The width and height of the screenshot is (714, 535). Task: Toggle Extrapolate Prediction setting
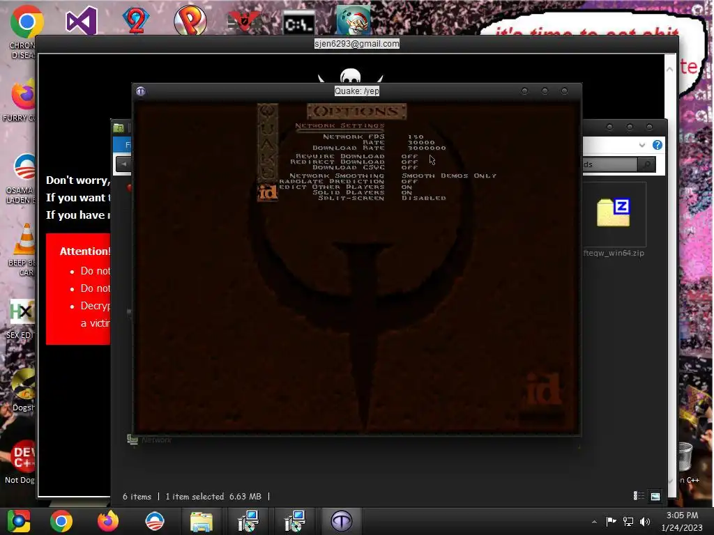349,181
